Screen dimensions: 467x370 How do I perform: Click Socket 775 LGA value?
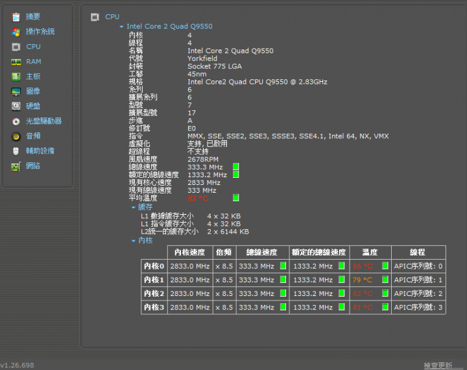click(215, 66)
